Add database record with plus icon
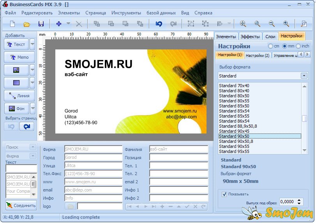 click(x=162, y=207)
